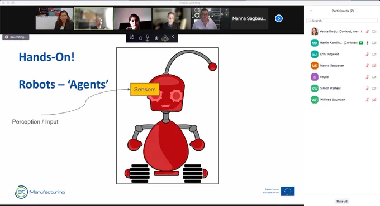The image size is (380, 206).
Task: Click Wilfried Baumann's crossed-out camera icon
Action: (x=374, y=100)
